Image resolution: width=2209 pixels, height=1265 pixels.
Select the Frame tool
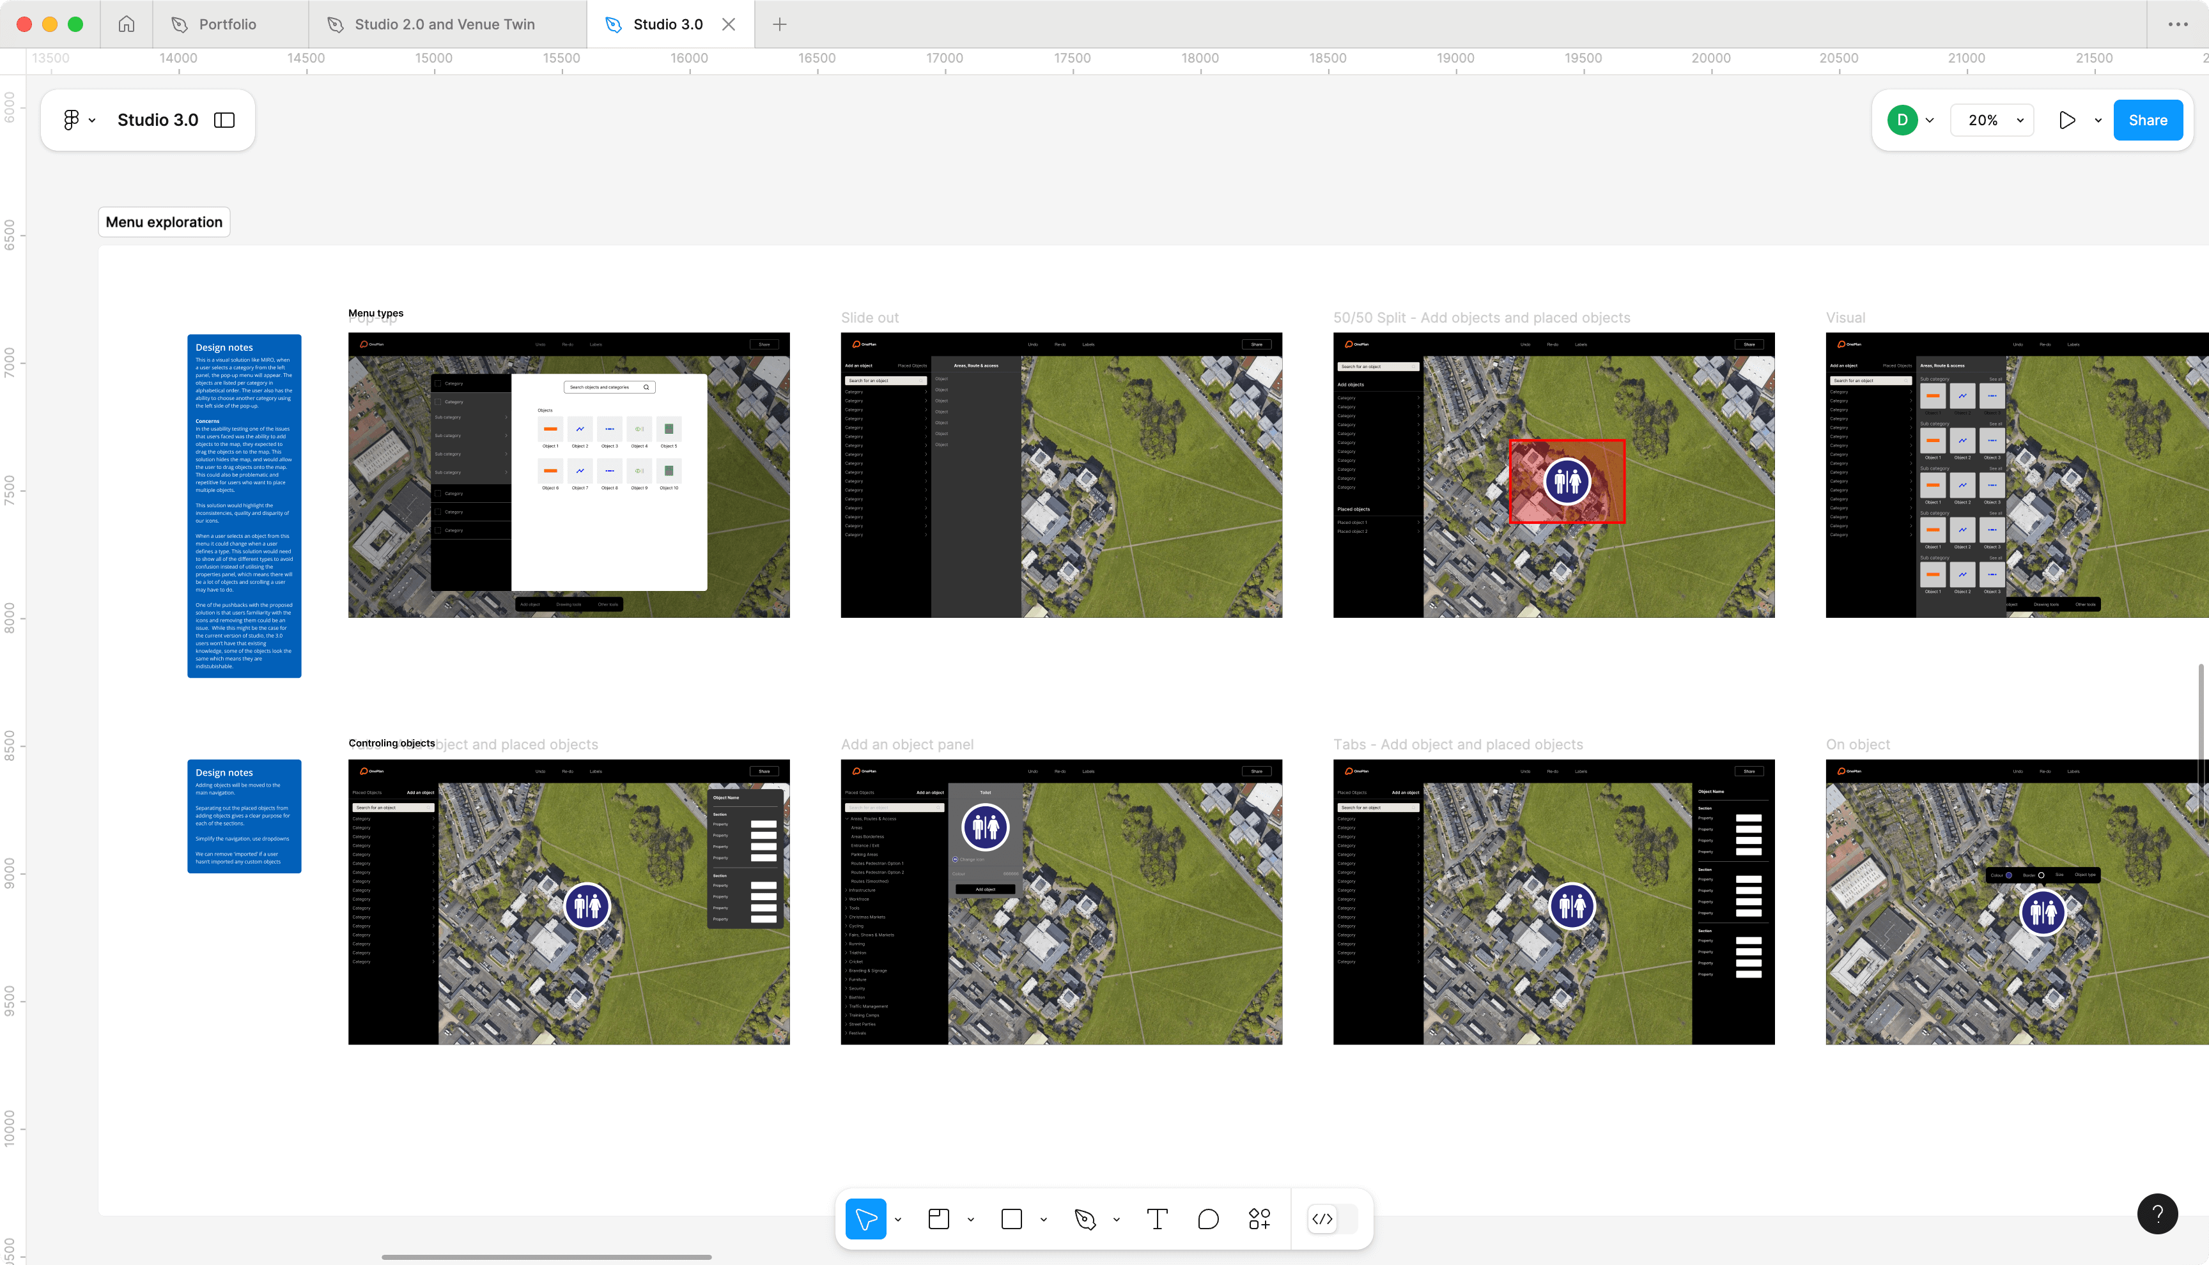click(938, 1219)
